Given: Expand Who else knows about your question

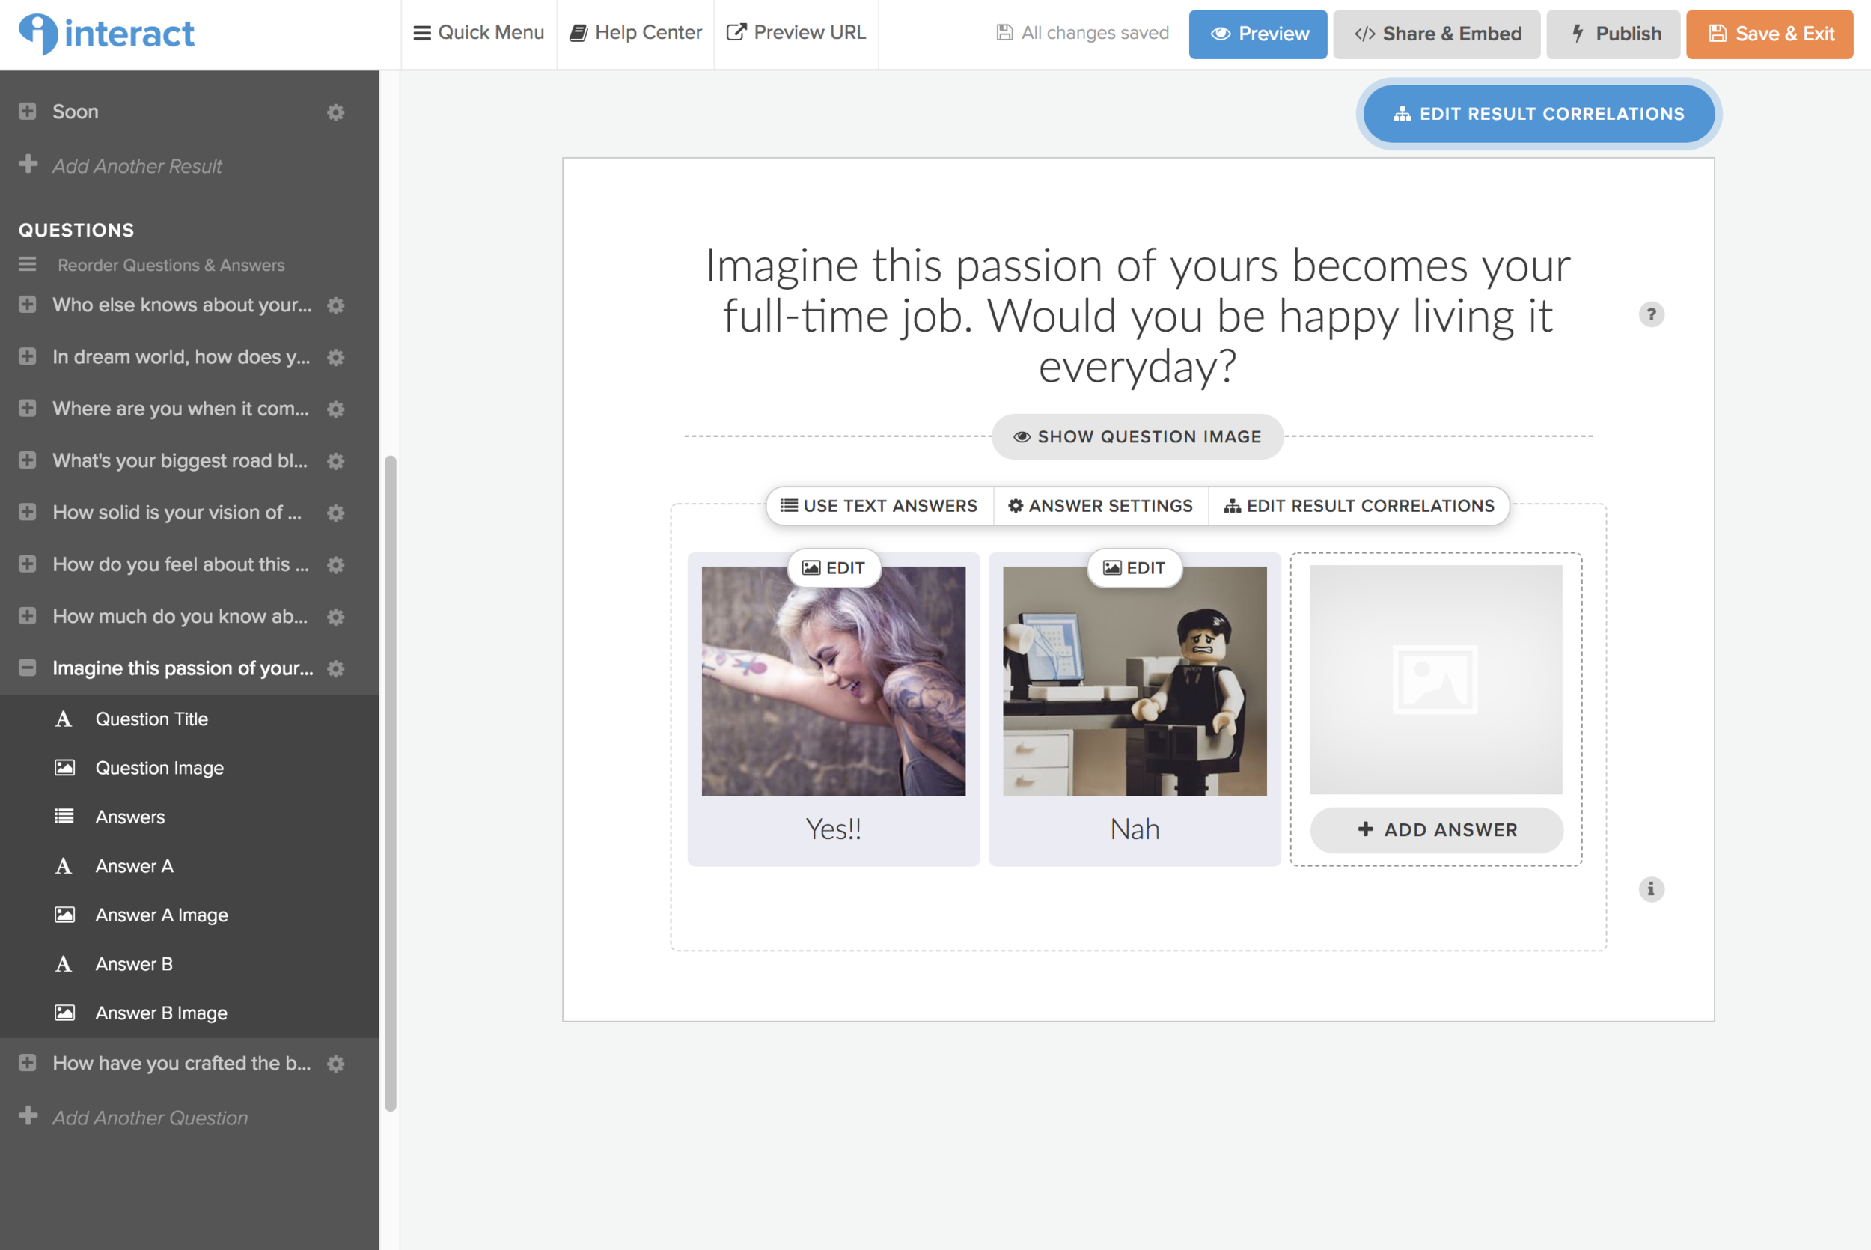Looking at the screenshot, I should coord(27,305).
